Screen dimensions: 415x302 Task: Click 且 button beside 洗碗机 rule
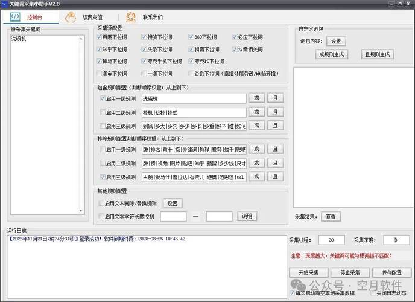coord(276,98)
